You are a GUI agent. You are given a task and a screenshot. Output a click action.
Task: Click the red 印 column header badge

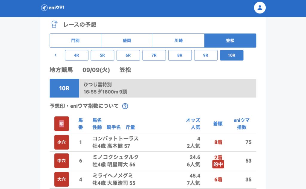(x=62, y=124)
